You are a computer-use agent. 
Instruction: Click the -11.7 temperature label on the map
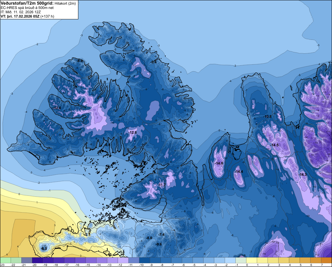(x=162, y=185)
